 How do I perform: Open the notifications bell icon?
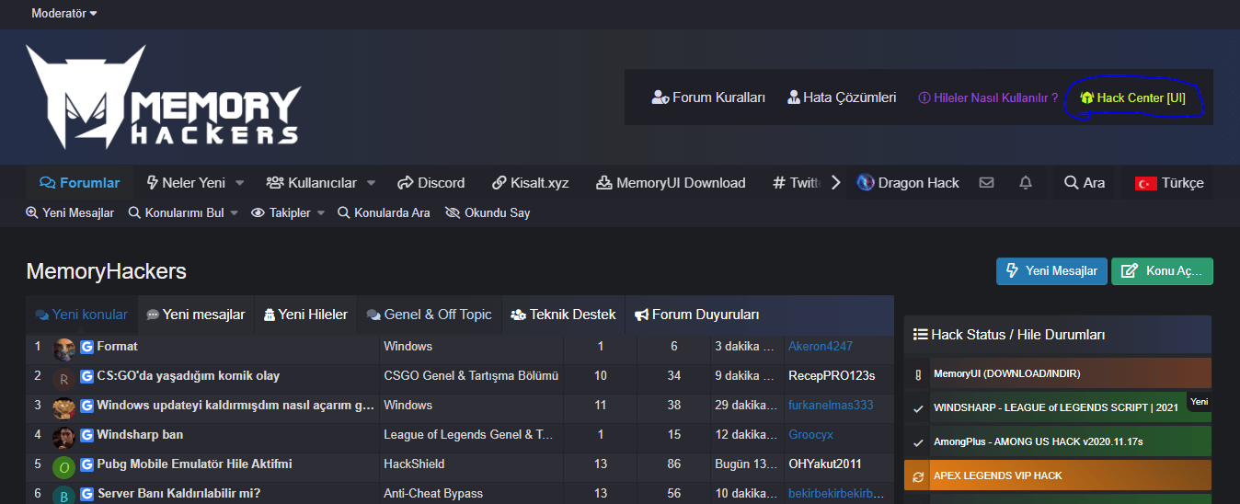click(x=1026, y=182)
